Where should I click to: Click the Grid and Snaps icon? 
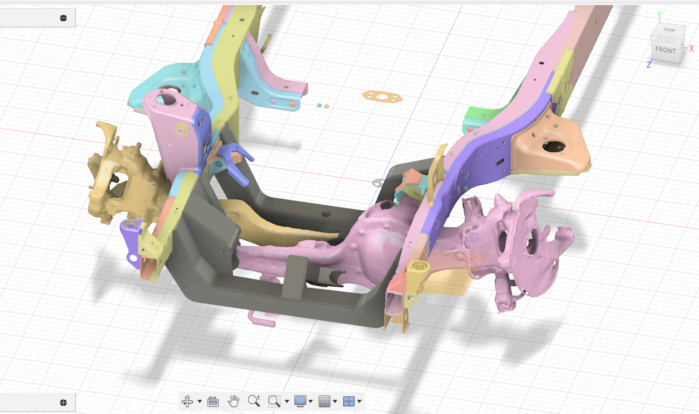pos(324,401)
